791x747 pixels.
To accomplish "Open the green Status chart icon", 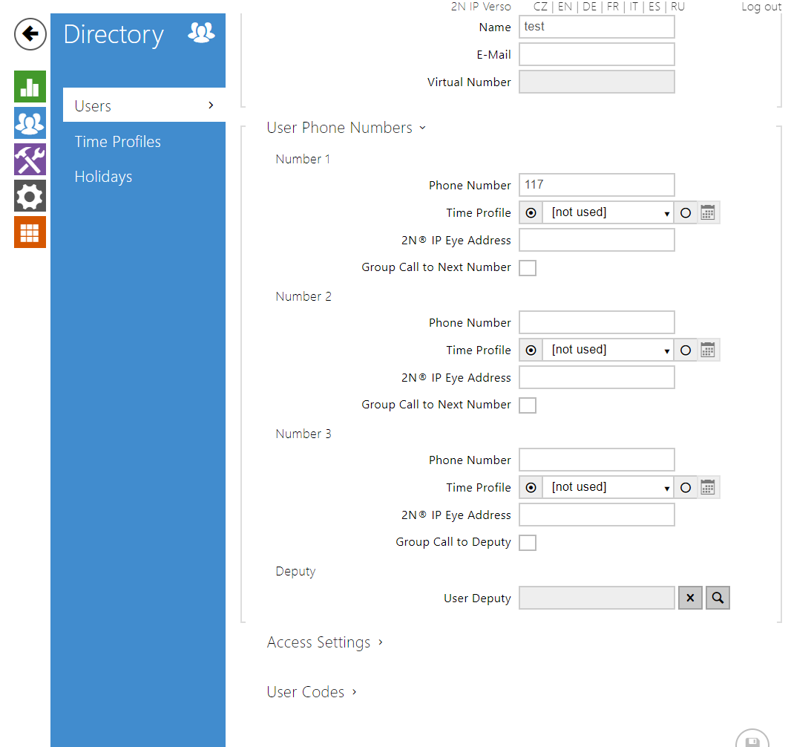I will [x=30, y=87].
